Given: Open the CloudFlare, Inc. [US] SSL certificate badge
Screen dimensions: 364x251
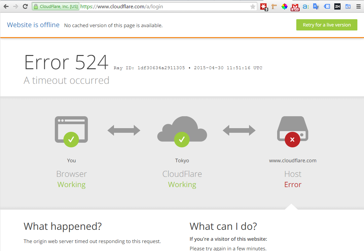Looking at the screenshot, I should (x=56, y=7).
